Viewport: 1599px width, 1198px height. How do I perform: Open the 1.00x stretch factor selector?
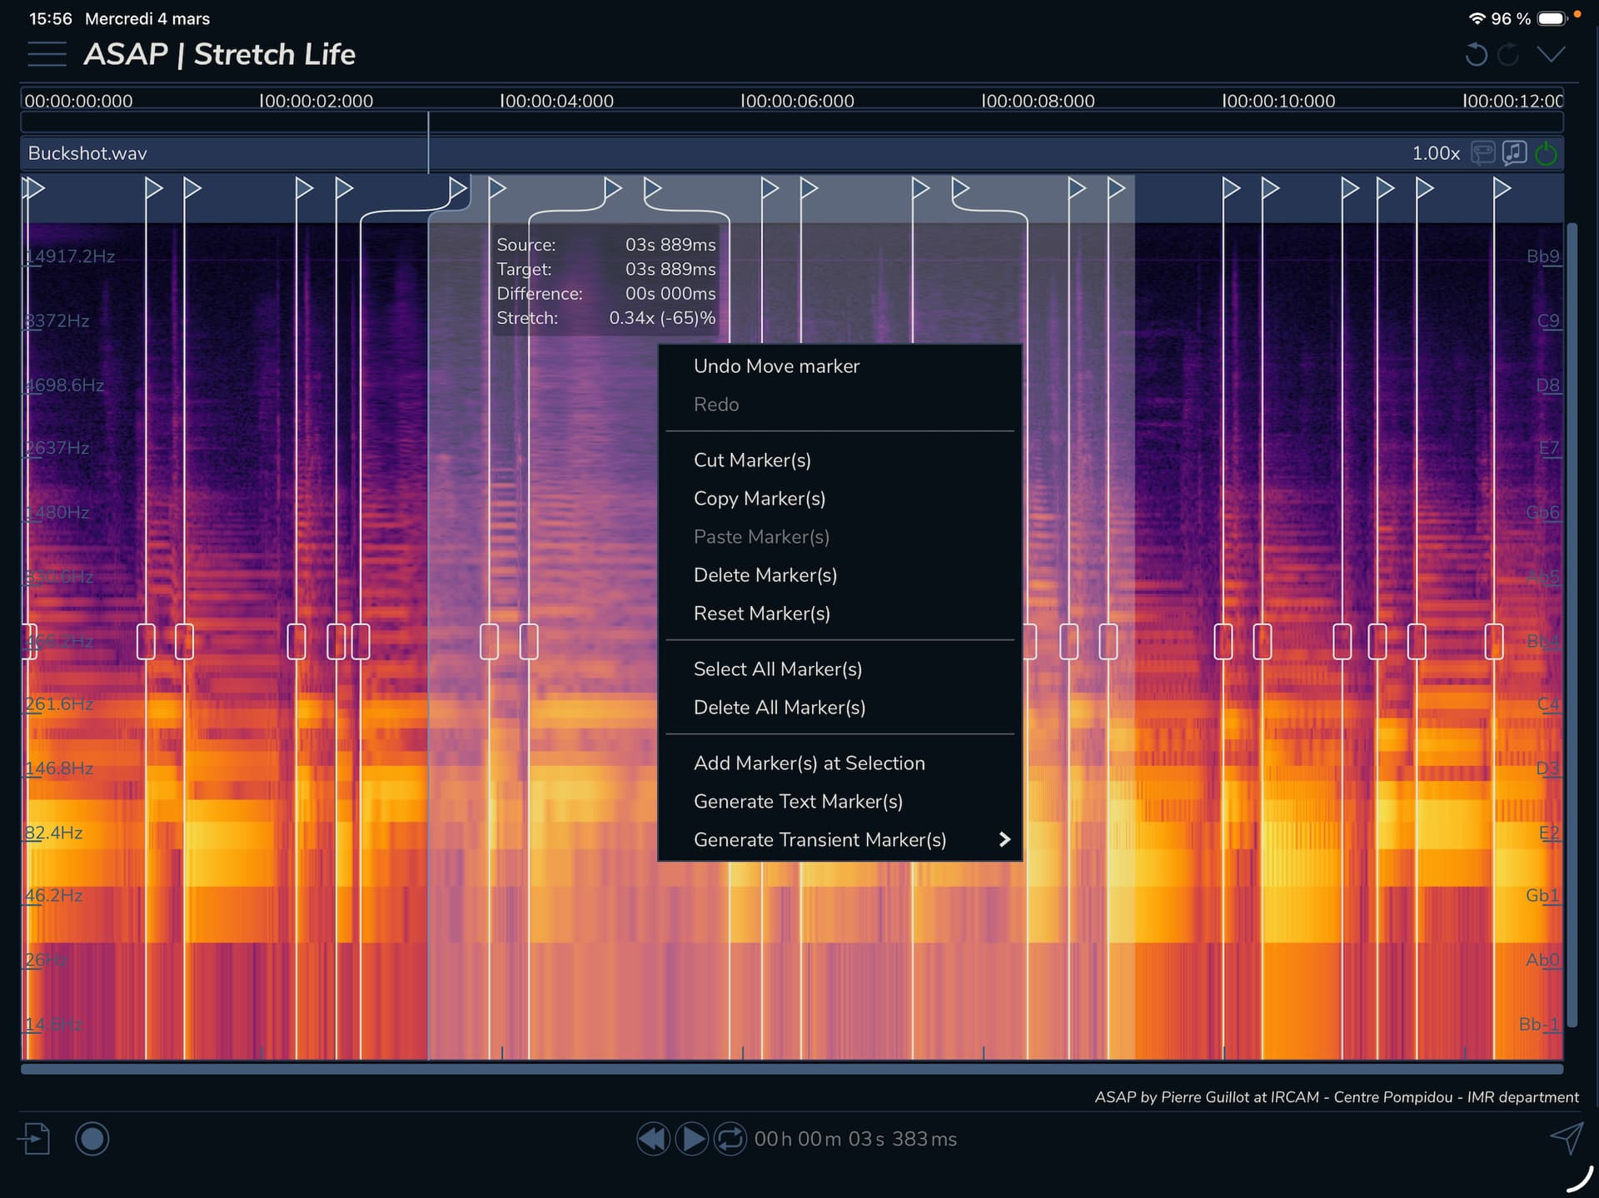click(x=1435, y=153)
